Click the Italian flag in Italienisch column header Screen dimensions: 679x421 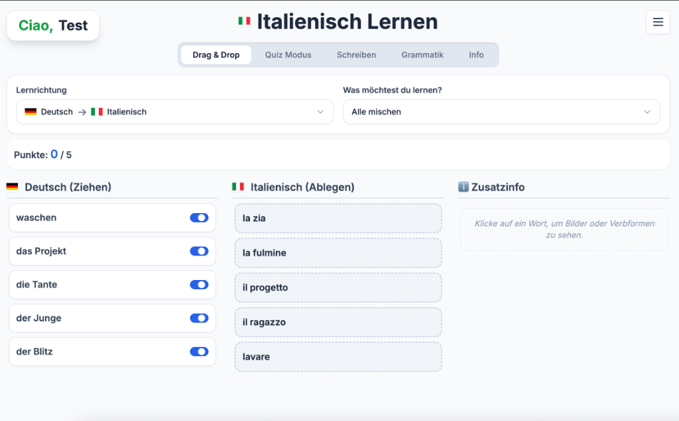238,187
